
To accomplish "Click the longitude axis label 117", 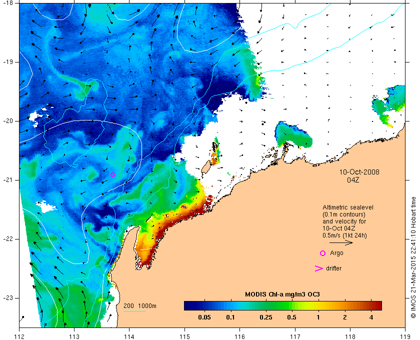I will pyautogui.click(x=295, y=337).
